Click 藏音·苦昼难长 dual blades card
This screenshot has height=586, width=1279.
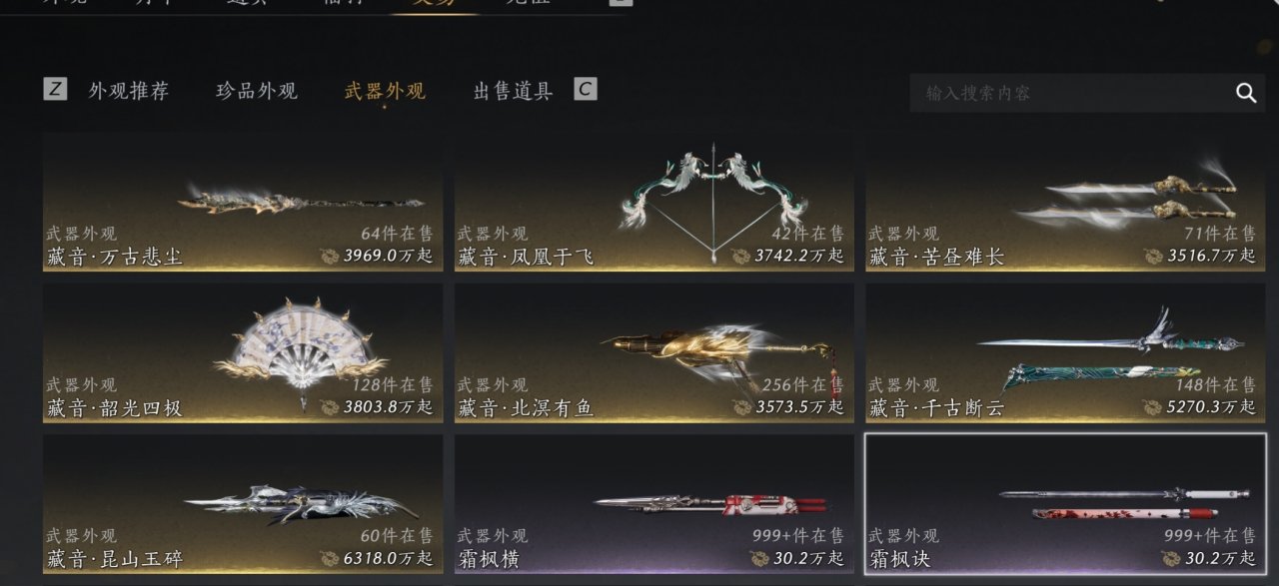tap(1065, 202)
